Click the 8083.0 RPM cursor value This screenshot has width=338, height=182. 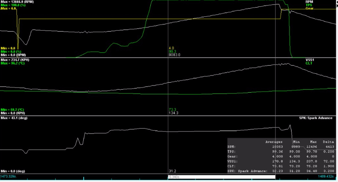174,55
